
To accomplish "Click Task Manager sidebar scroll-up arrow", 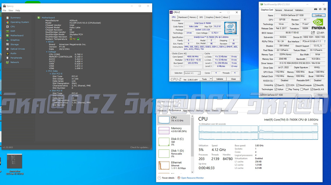I will [192, 117].
